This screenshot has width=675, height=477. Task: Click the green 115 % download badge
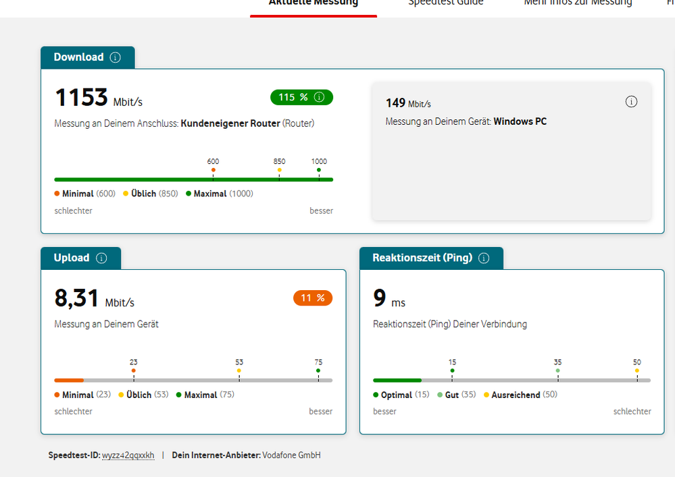pos(301,97)
